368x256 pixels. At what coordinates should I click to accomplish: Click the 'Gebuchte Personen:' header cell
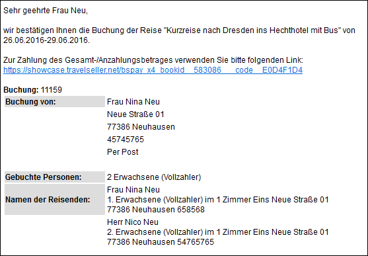tap(55, 177)
